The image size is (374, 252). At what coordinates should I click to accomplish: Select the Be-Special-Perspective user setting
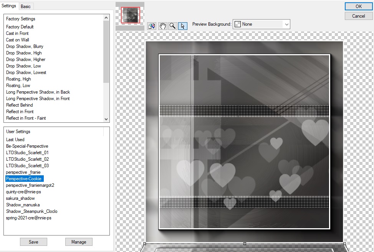[27, 146]
